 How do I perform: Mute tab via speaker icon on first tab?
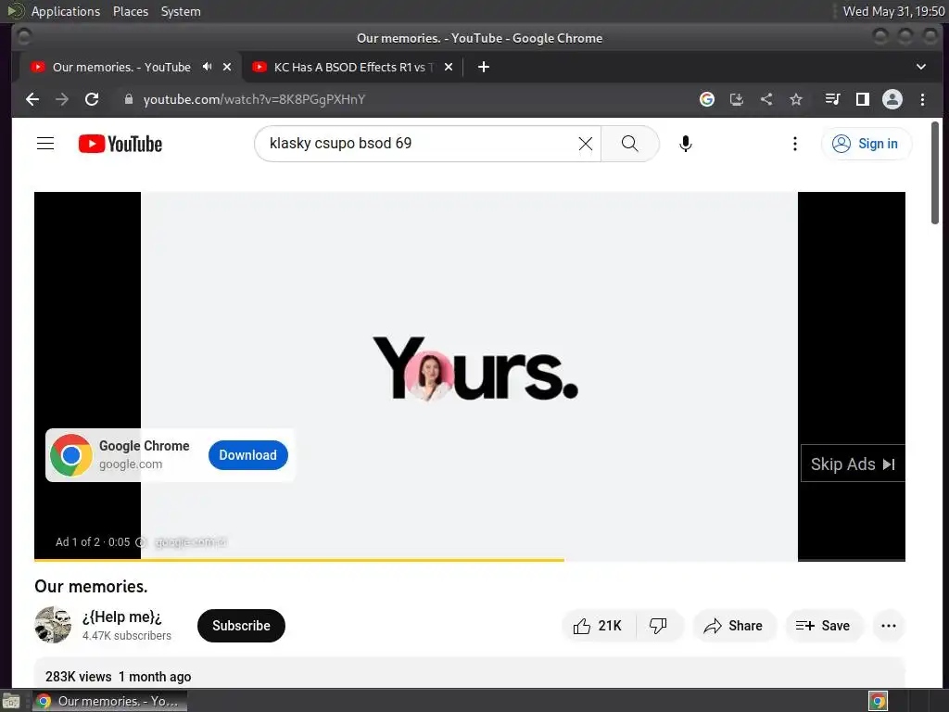point(207,67)
